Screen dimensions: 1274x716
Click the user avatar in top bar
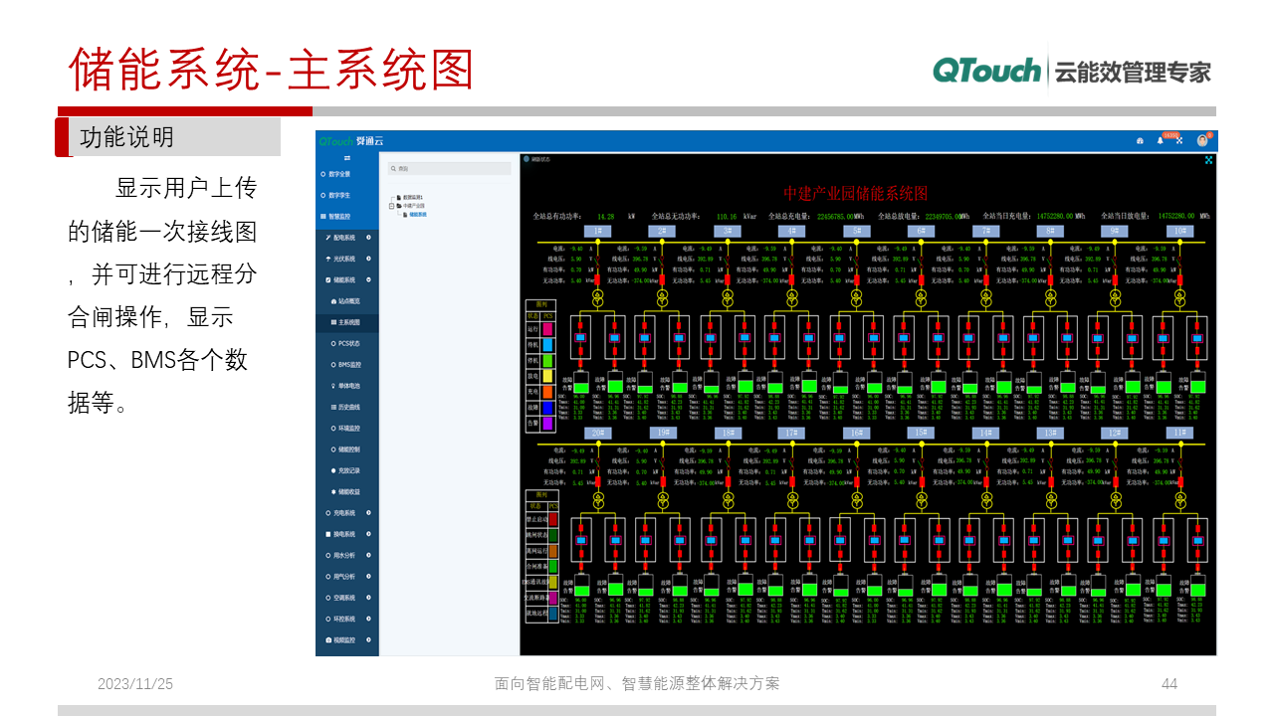(x=1201, y=141)
